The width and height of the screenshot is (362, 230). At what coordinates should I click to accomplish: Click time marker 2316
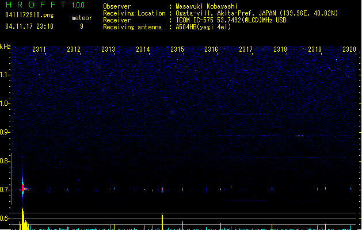211,49
